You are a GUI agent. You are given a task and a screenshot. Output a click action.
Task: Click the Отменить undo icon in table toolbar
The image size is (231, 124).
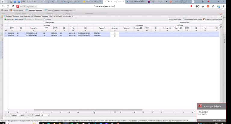tap(16, 19)
